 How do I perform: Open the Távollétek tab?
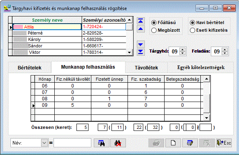146,68
